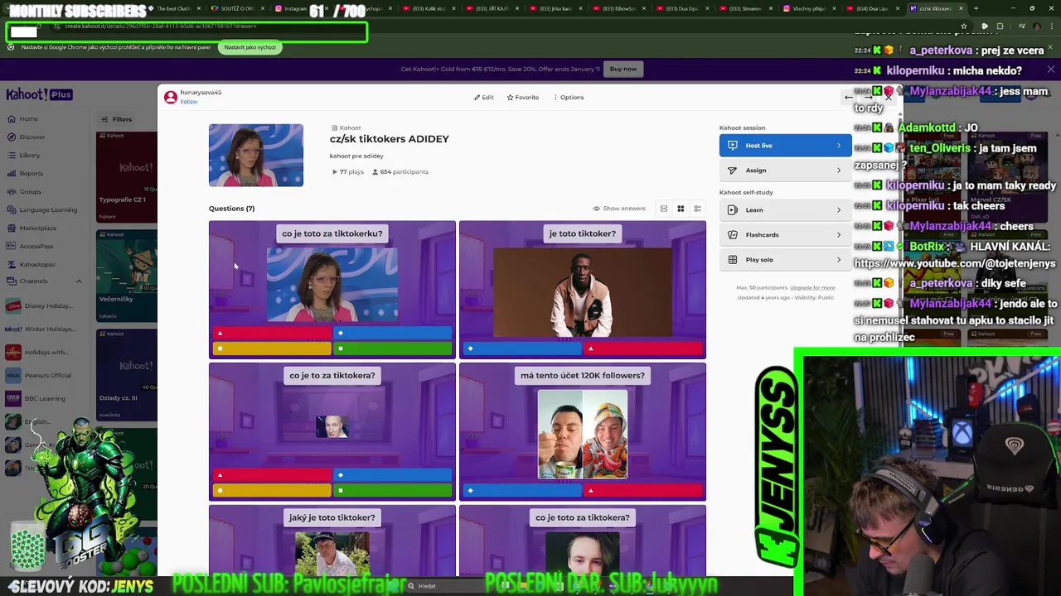This screenshot has height=596, width=1061.
Task: Click green square answer in 'co je to za tiktokera?'
Action: (x=393, y=490)
